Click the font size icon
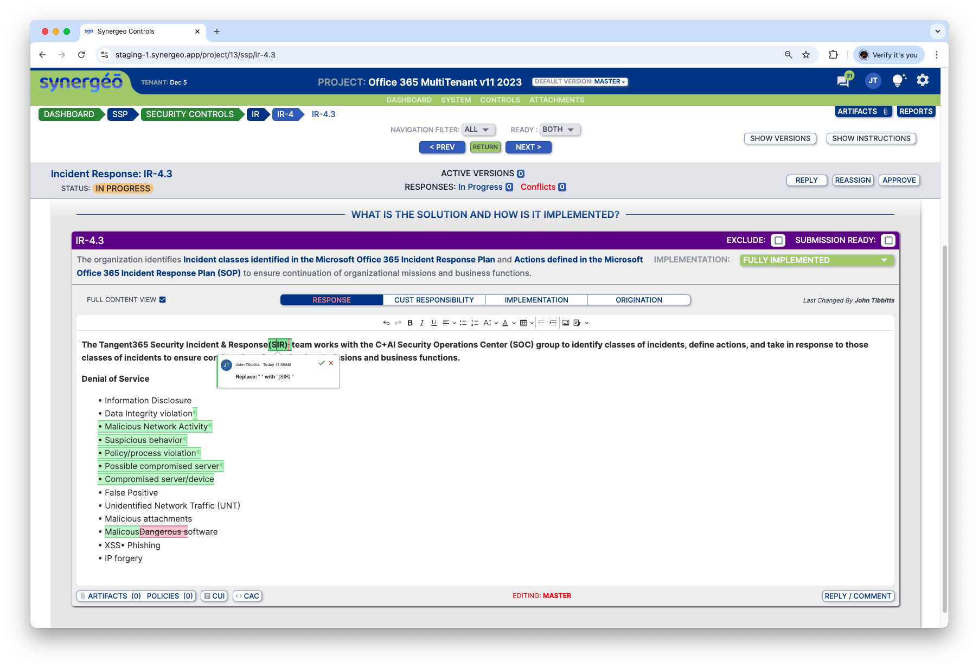This screenshot has height=668, width=979. pyautogui.click(x=487, y=323)
